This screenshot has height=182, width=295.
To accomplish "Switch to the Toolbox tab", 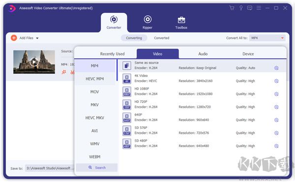I will (181, 23).
